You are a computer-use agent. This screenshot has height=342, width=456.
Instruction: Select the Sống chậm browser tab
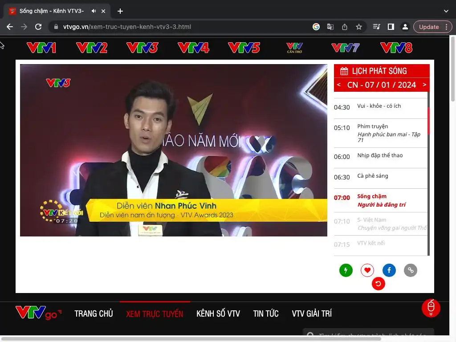click(57, 11)
